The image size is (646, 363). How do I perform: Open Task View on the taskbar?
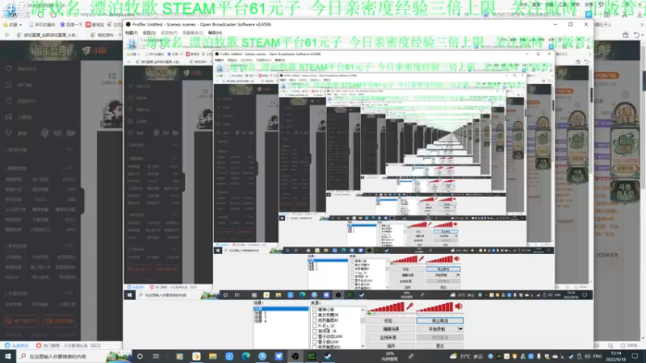click(x=156, y=357)
